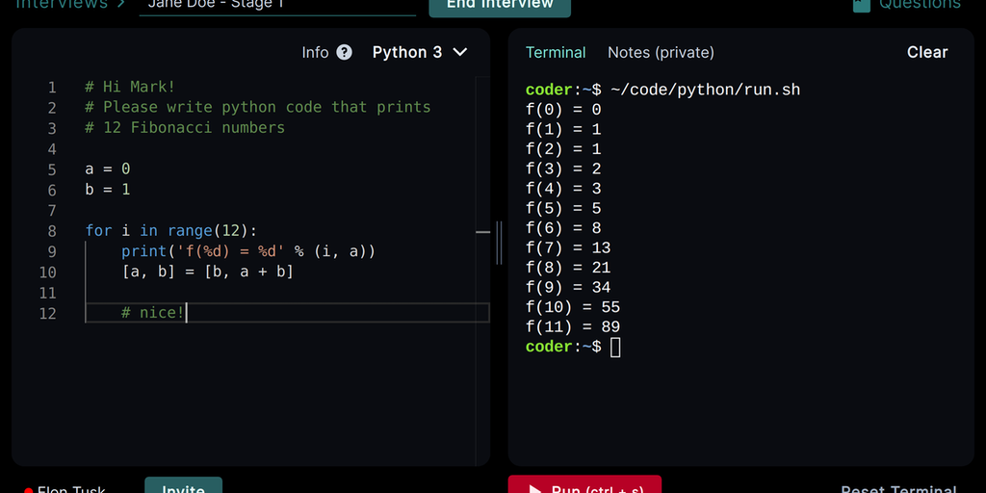This screenshot has height=493, width=986.
Task: Click the interview title input field
Action: (276, 6)
